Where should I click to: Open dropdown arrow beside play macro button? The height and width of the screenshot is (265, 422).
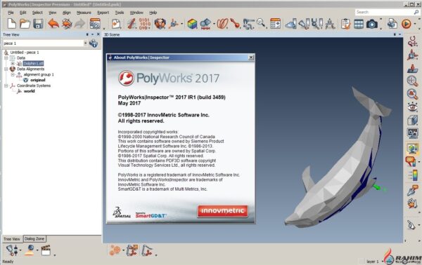(415, 24)
